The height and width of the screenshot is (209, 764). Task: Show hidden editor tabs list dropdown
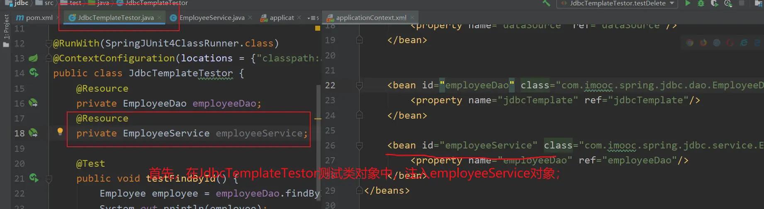313,18
